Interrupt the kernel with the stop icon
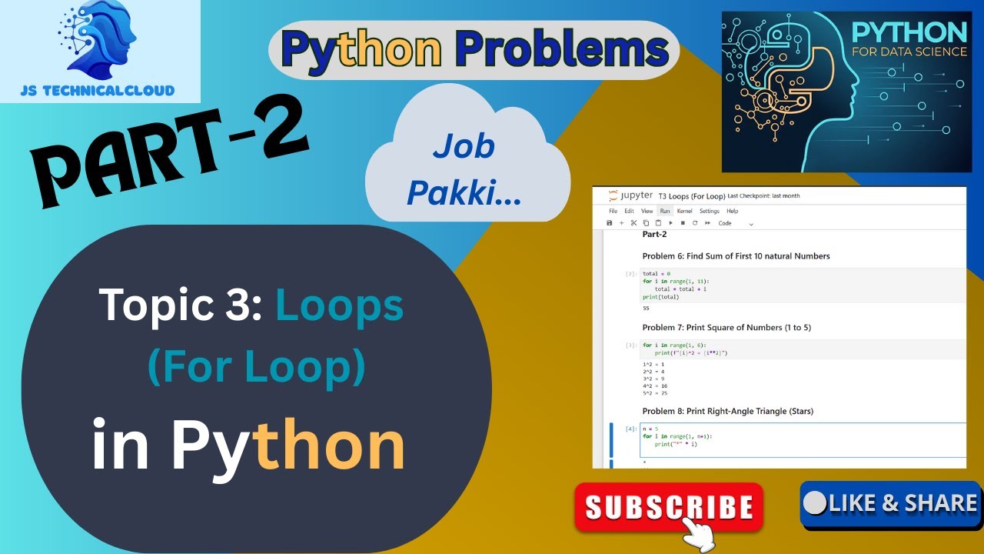Screen dimensions: 984x554 (683, 223)
